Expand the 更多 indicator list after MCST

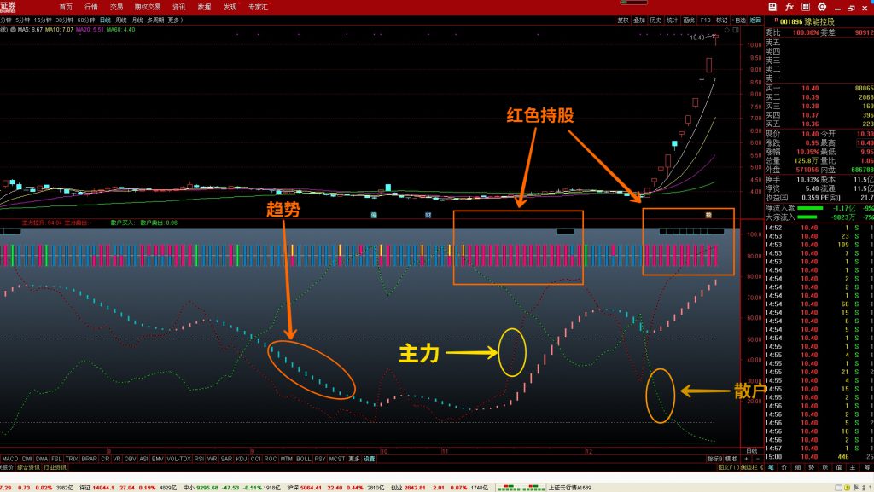coord(354,459)
